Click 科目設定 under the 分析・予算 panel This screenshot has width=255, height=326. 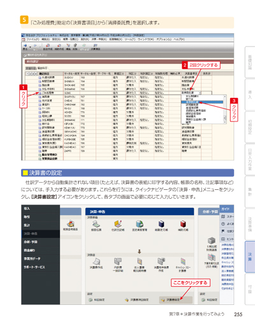[x=210, y=300]
